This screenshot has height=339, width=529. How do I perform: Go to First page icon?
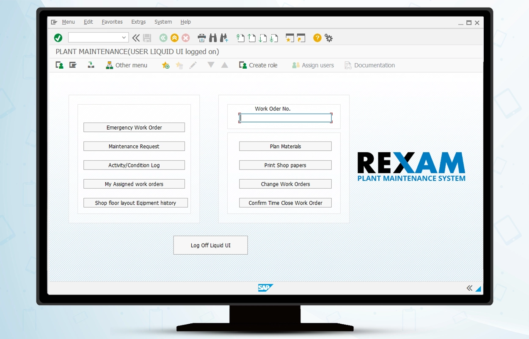click(x=240, y=38)
